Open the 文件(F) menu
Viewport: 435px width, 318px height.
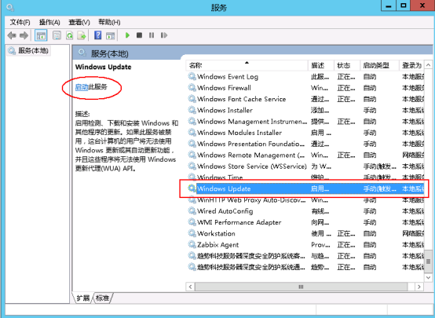[20, 22]
